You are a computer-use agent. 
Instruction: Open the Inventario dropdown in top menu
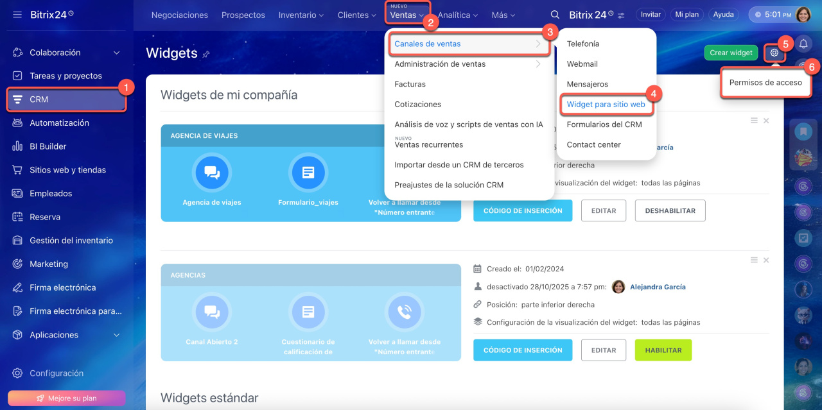301,15
